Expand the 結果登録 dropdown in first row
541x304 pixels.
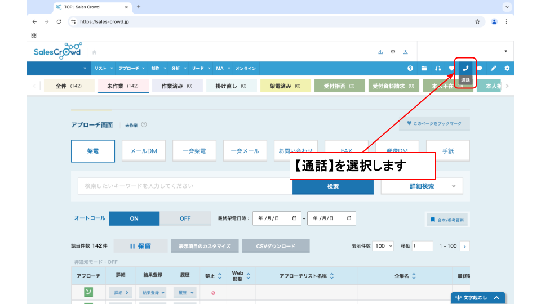click(x=153, y=293)
